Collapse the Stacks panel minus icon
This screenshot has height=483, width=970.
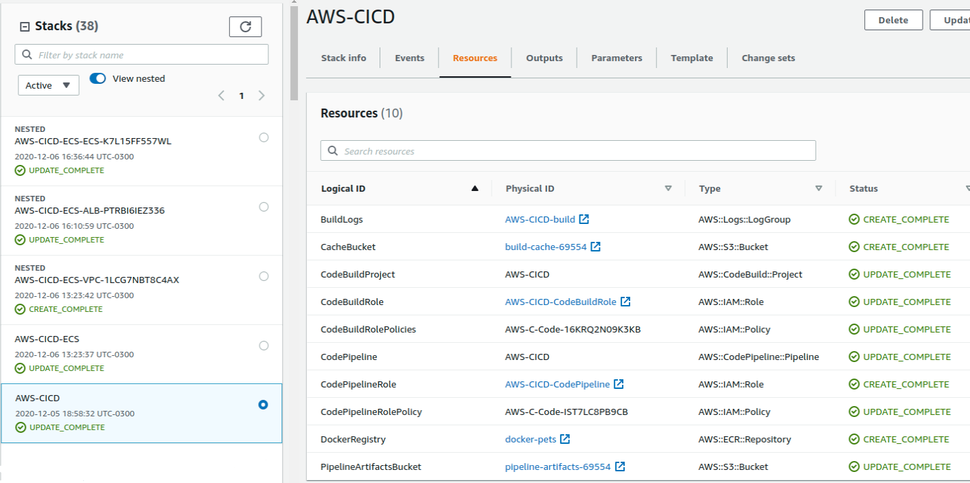click(x=25, y=27)
